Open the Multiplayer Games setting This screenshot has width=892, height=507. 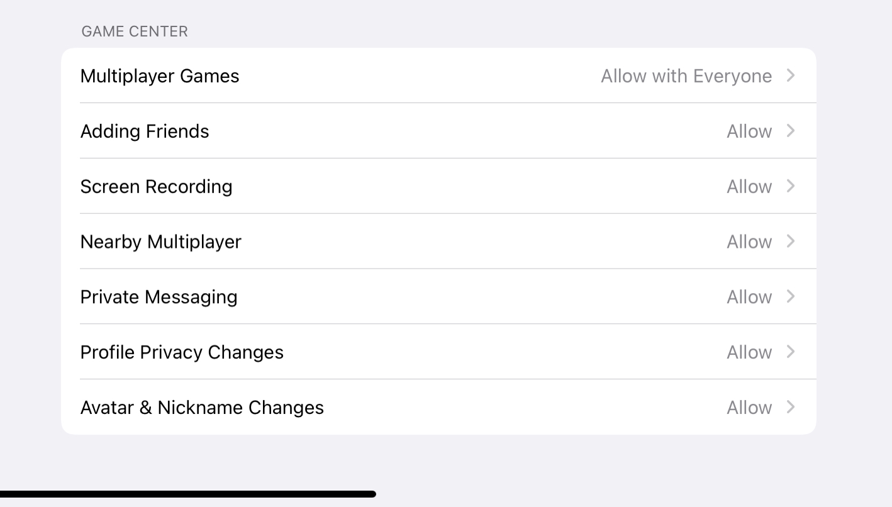(160, 76)
